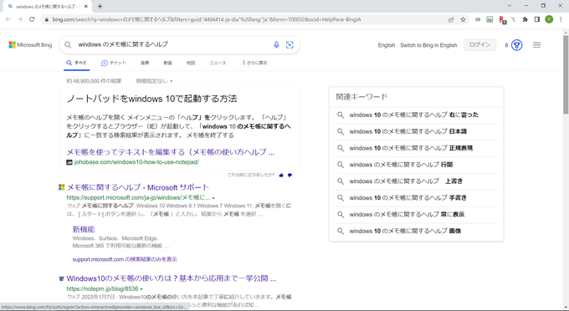Click the lock icon in the address bar
Image resolution: width=569 pixels, height=311 pixels.
pyautogui.click(x=47, y=19)
